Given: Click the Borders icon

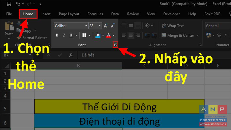Looking at the screenshot, I should click(x=84, y=35).
